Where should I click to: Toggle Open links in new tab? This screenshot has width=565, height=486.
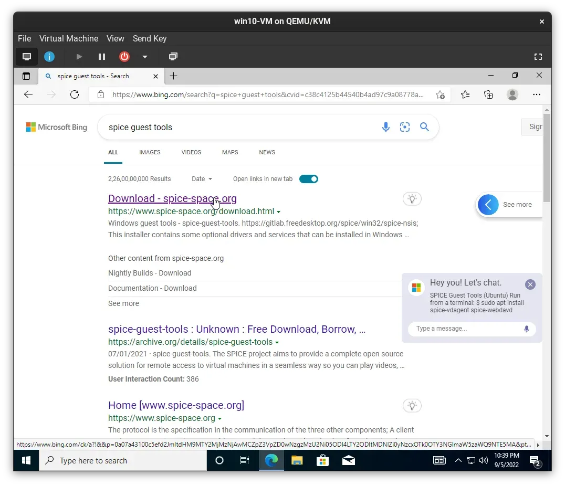tap(309, 179)
